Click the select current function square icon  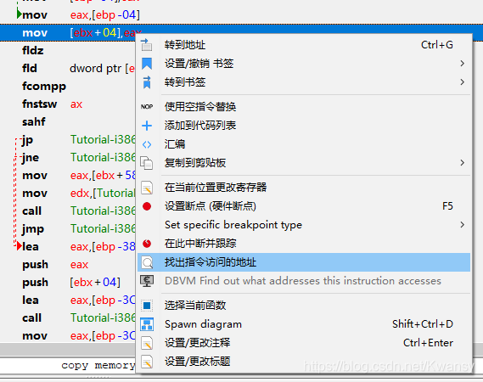click(x=147, y=306)
